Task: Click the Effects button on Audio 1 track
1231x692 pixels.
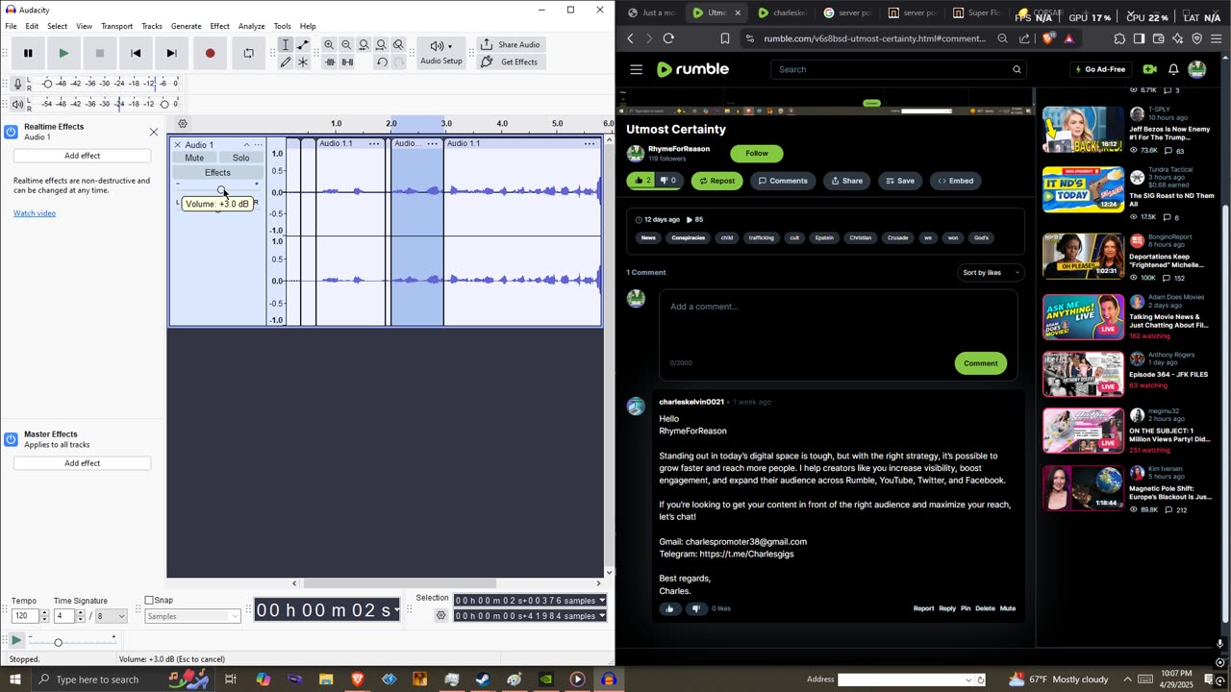Action: (x=217, y=173)
